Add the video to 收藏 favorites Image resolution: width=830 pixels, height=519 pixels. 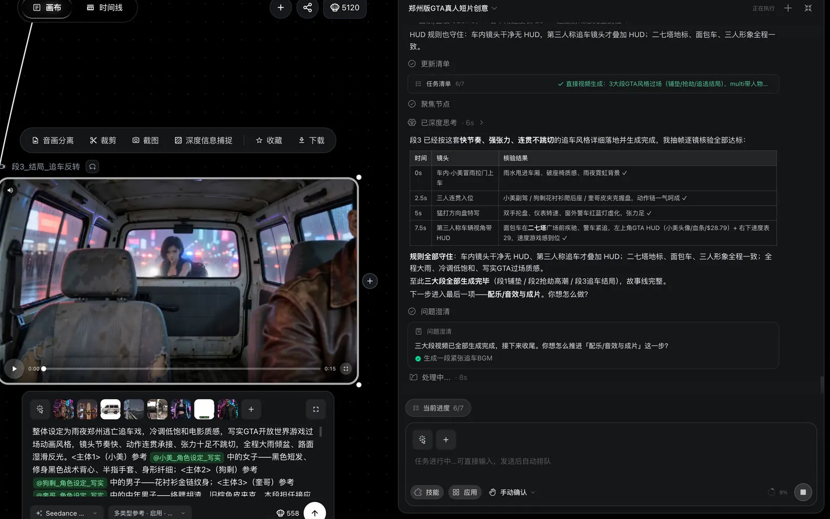[269, 141]
